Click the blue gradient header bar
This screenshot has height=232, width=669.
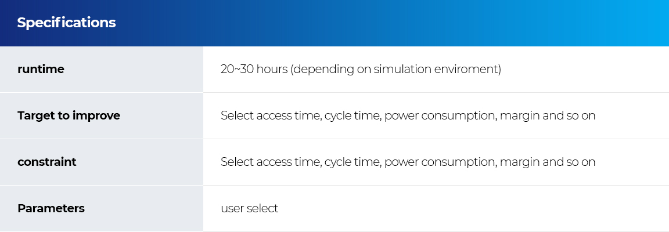coord(334,23)
